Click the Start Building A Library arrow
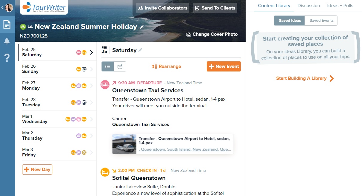The width and height of the screenshot is (362, 196). [x=331, y=78]
